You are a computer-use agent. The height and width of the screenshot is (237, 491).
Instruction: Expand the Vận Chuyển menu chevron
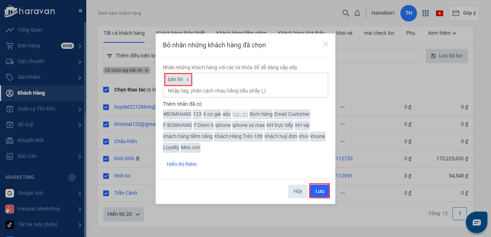79,62
